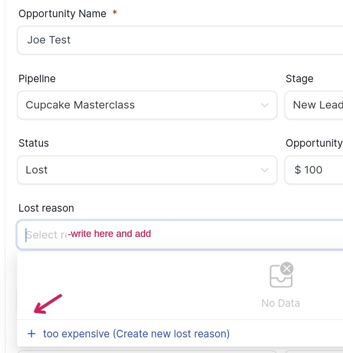343x353 pixels.
Task: Click the Status field label
Action: pyautogui.click(x=34, y=143)
